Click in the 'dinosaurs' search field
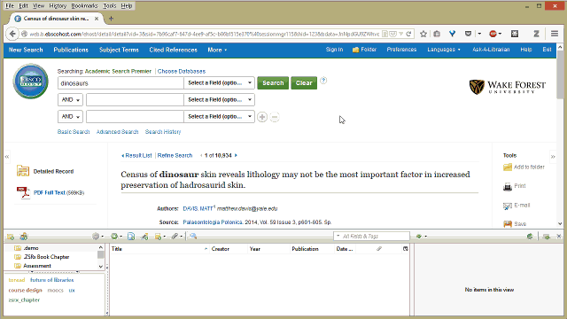Viewport: 567px width, 319px height. tap(120, 82)
